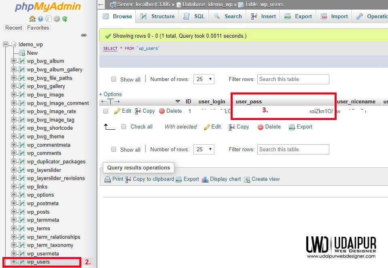Open the wp_users table
This screenshot has height=268, width=388.
38,262
